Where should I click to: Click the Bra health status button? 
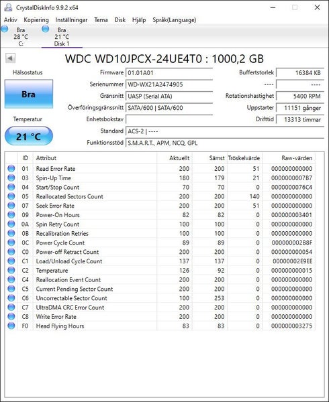(x=29, y=94)
